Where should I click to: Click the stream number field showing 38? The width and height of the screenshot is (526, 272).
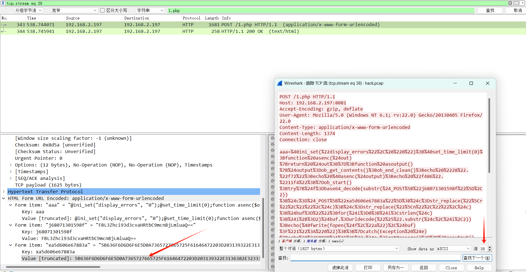[x=483, y=249]
